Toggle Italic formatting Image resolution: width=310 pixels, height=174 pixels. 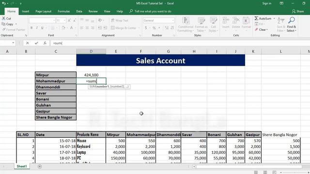click(x=37, y=28)
